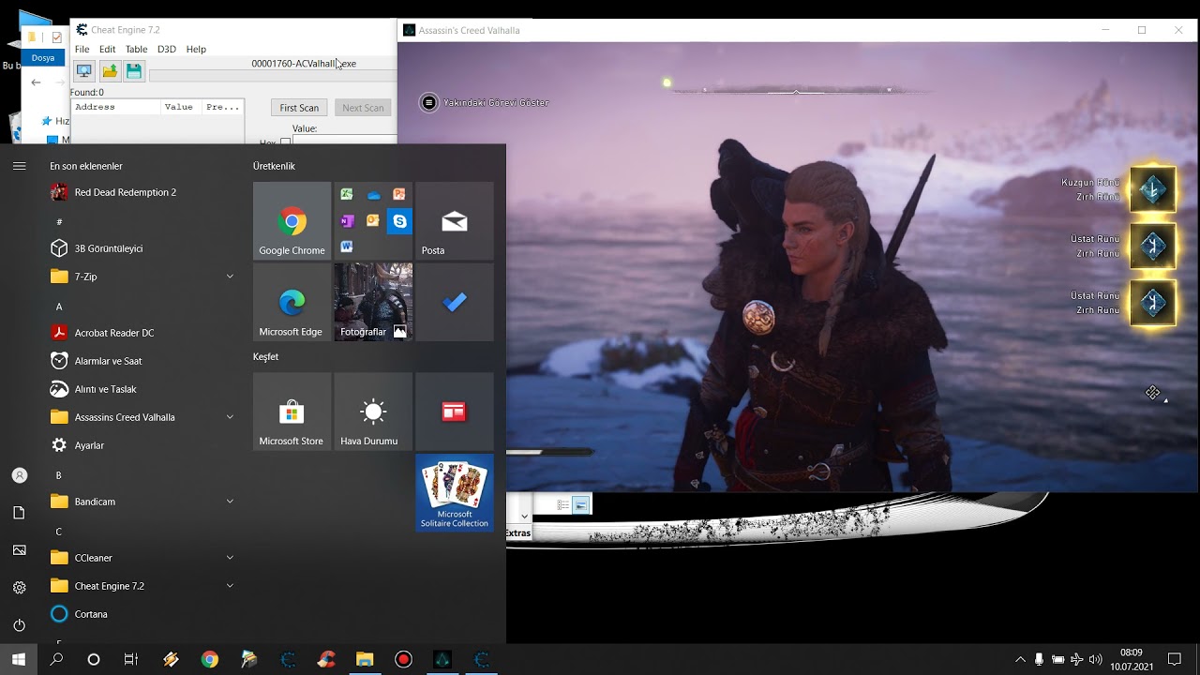Open the process selector icon in Cheat Engine

(83, 71)
